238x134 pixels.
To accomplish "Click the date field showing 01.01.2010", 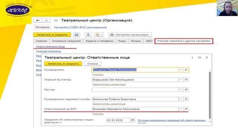I will tap(118, 120).
